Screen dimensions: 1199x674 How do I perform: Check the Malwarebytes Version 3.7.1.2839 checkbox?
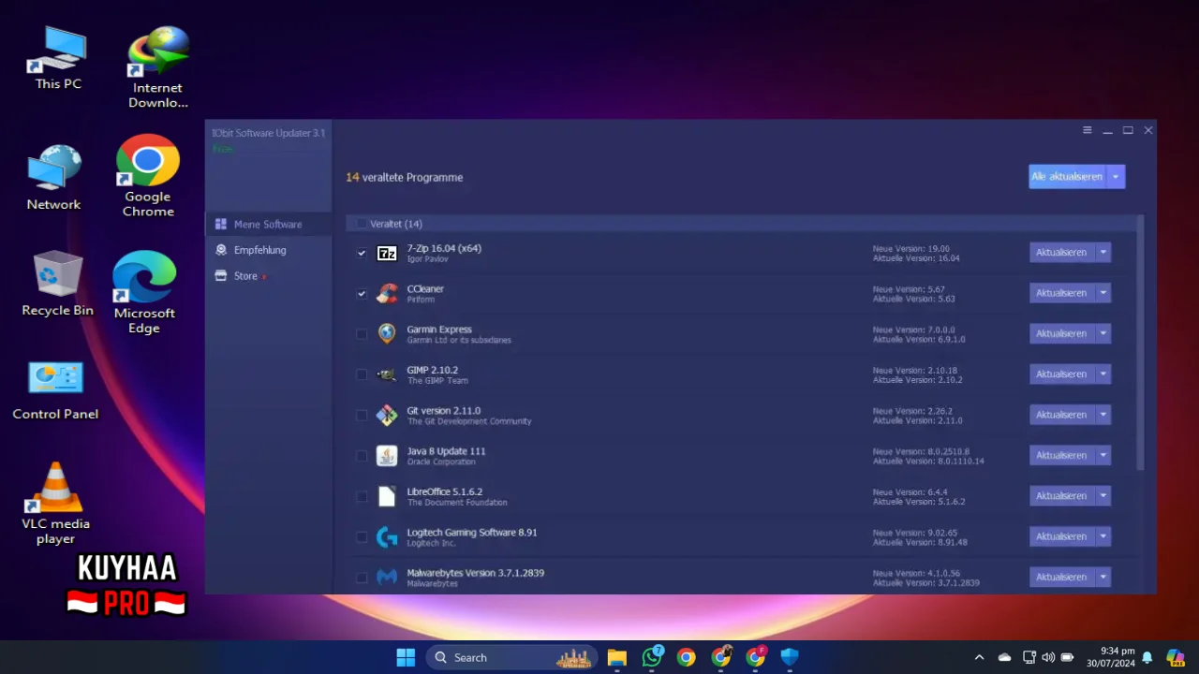pyautogui.click(x=362, y=578)
